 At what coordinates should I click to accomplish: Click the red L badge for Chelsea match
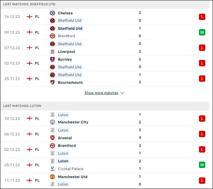tap(202, 17)
